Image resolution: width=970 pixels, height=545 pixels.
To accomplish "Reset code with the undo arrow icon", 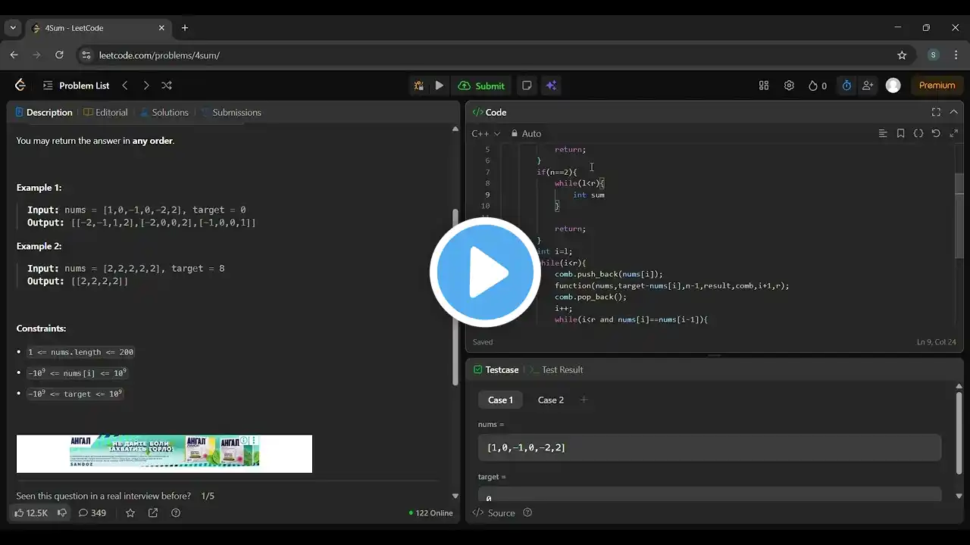I will pos(936,133).
